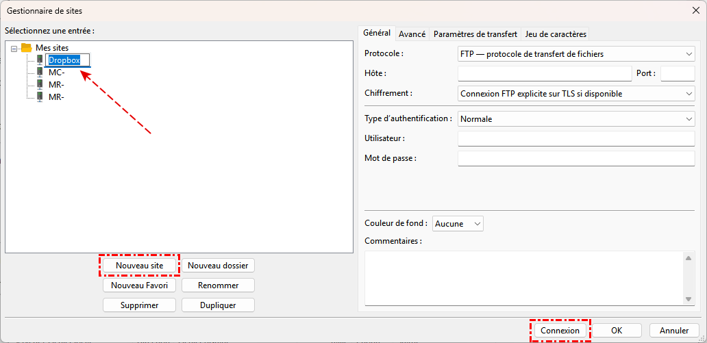
Task: Click the MC- site server icon
Action: [40, 72]
